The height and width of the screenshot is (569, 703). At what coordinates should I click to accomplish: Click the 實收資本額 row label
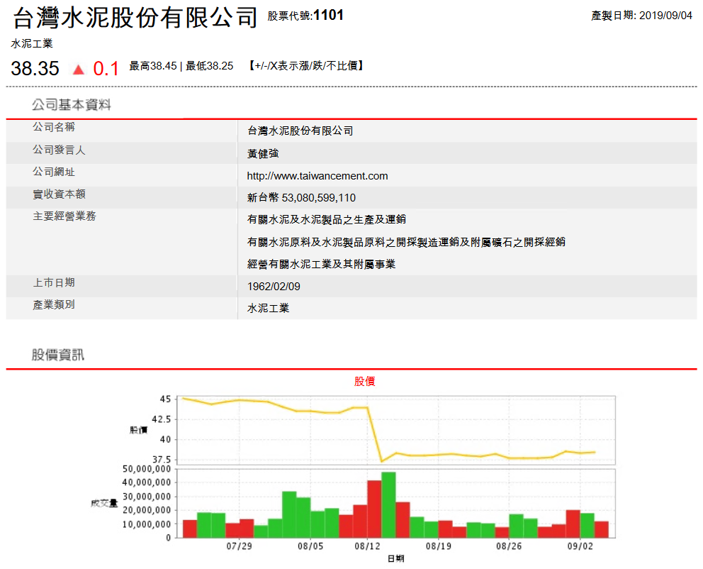point(59,194)
